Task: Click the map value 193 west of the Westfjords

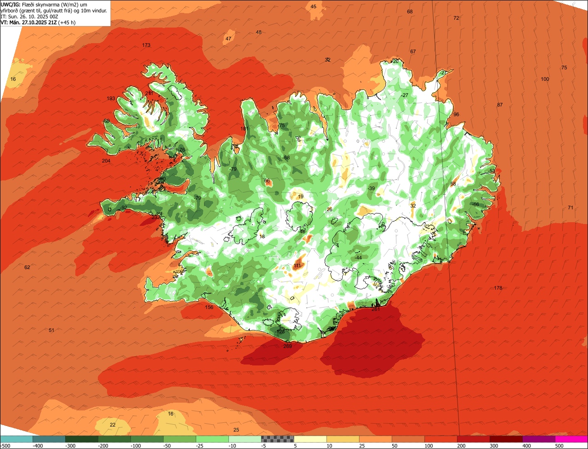Action: (x=111, y=98)
